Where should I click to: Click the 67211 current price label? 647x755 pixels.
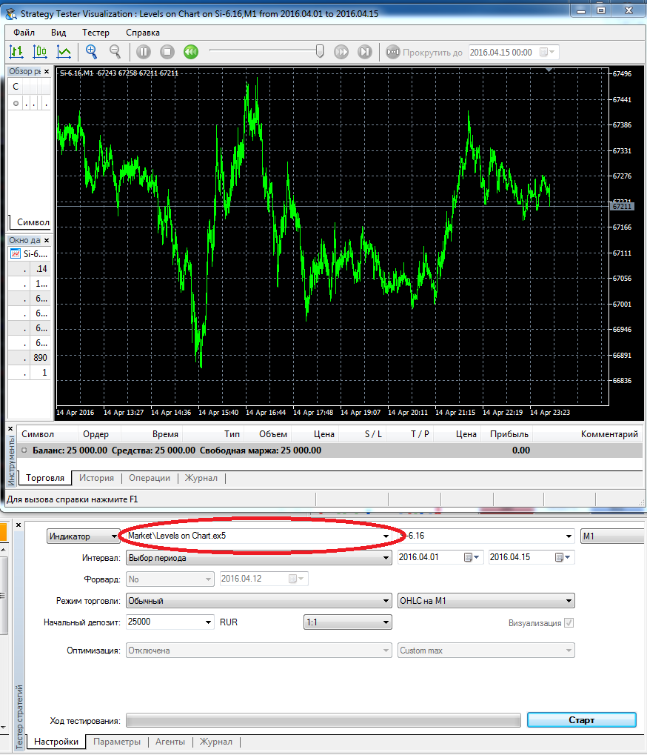pyautogui.click(x=622, y=206)
